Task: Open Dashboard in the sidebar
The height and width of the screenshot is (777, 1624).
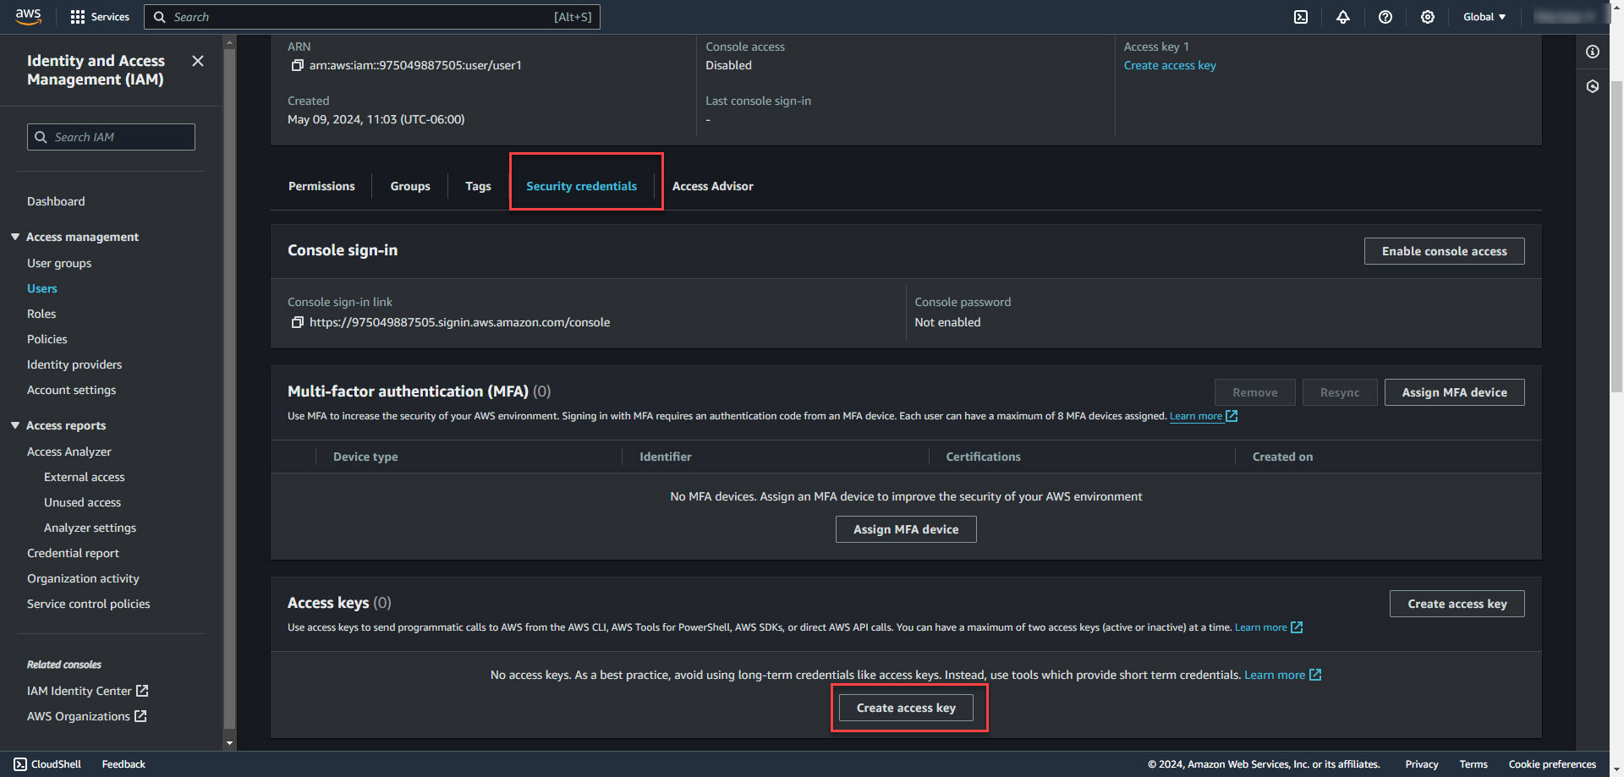Action: (56, 201)
